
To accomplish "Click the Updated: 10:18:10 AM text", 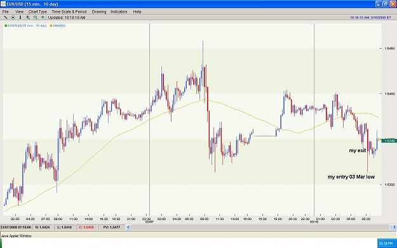I will click(67, 18).
